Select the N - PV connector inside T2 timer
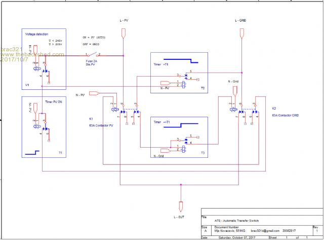This screenshot has width=324, height=240. tap(166, 83)
